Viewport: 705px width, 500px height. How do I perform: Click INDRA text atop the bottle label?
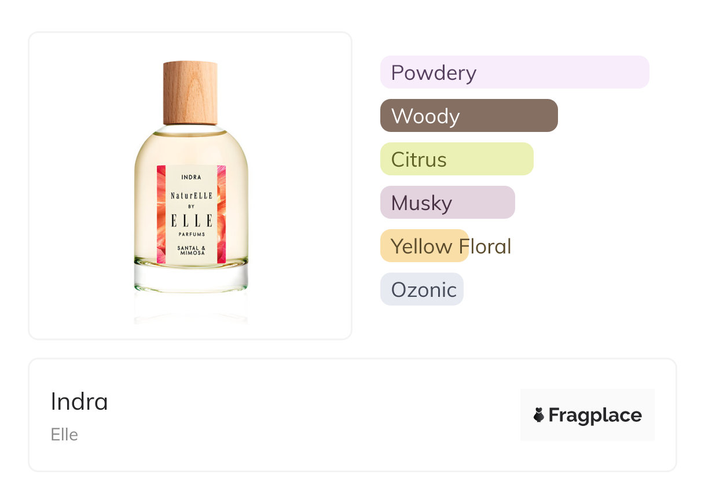(x=191, y=177)
